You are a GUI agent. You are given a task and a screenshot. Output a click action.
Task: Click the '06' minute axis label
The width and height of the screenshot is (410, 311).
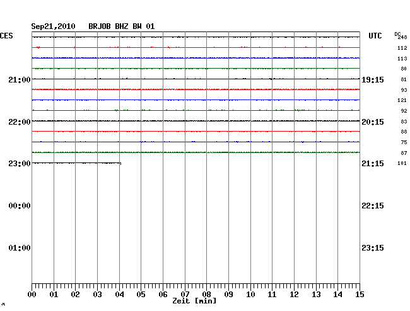pyautogui.click(x=163, y=295)
